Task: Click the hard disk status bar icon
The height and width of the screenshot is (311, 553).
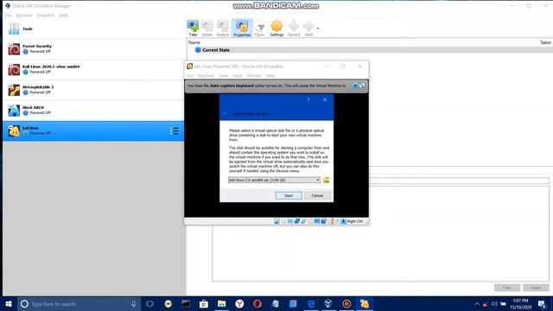Action: tap(276, 221)
